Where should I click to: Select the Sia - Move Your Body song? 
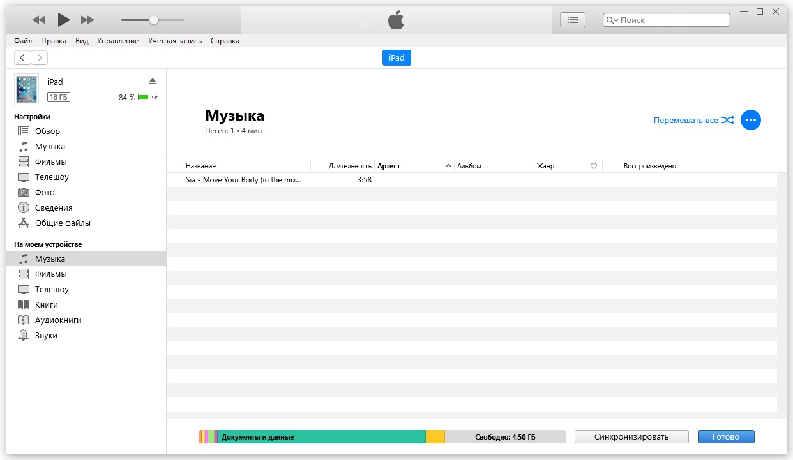(x=243, y=180)
